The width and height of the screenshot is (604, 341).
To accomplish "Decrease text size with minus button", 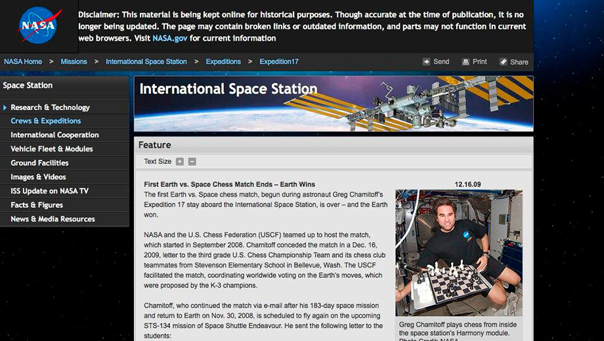I will point(192,162).
